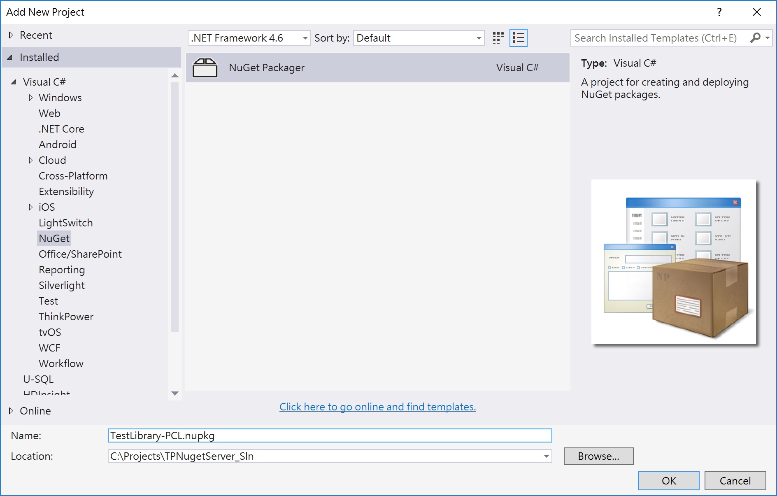Open the .NET Framework version dropdown

(305, 38)
